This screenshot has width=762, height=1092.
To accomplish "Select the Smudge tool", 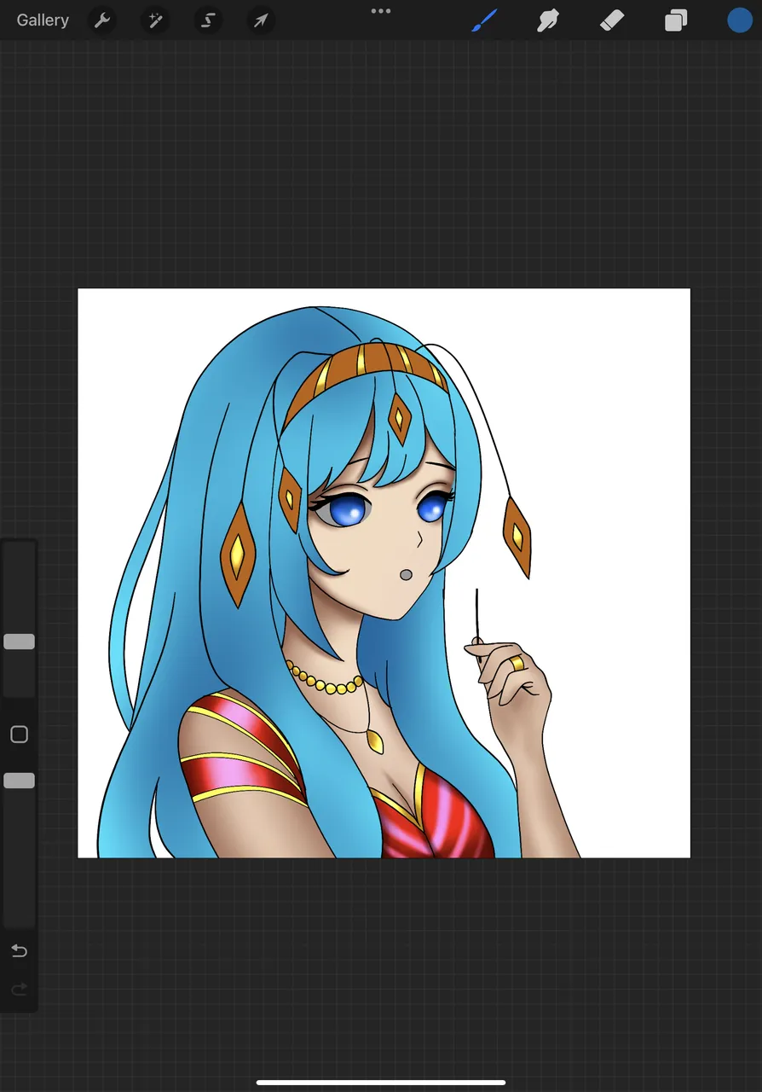I will [x=548, y=20].
